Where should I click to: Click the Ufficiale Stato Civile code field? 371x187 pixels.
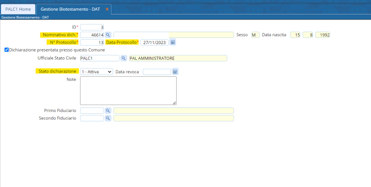[99, 58]
